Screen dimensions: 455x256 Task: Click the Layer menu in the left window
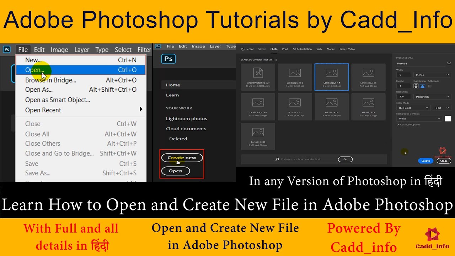(82, 49)
